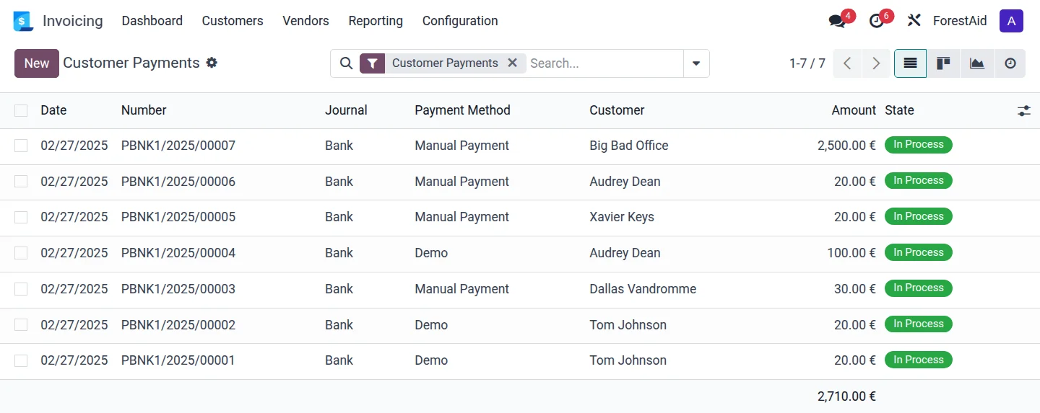
Task: Switch to kanban view
Action: (943, 63)
